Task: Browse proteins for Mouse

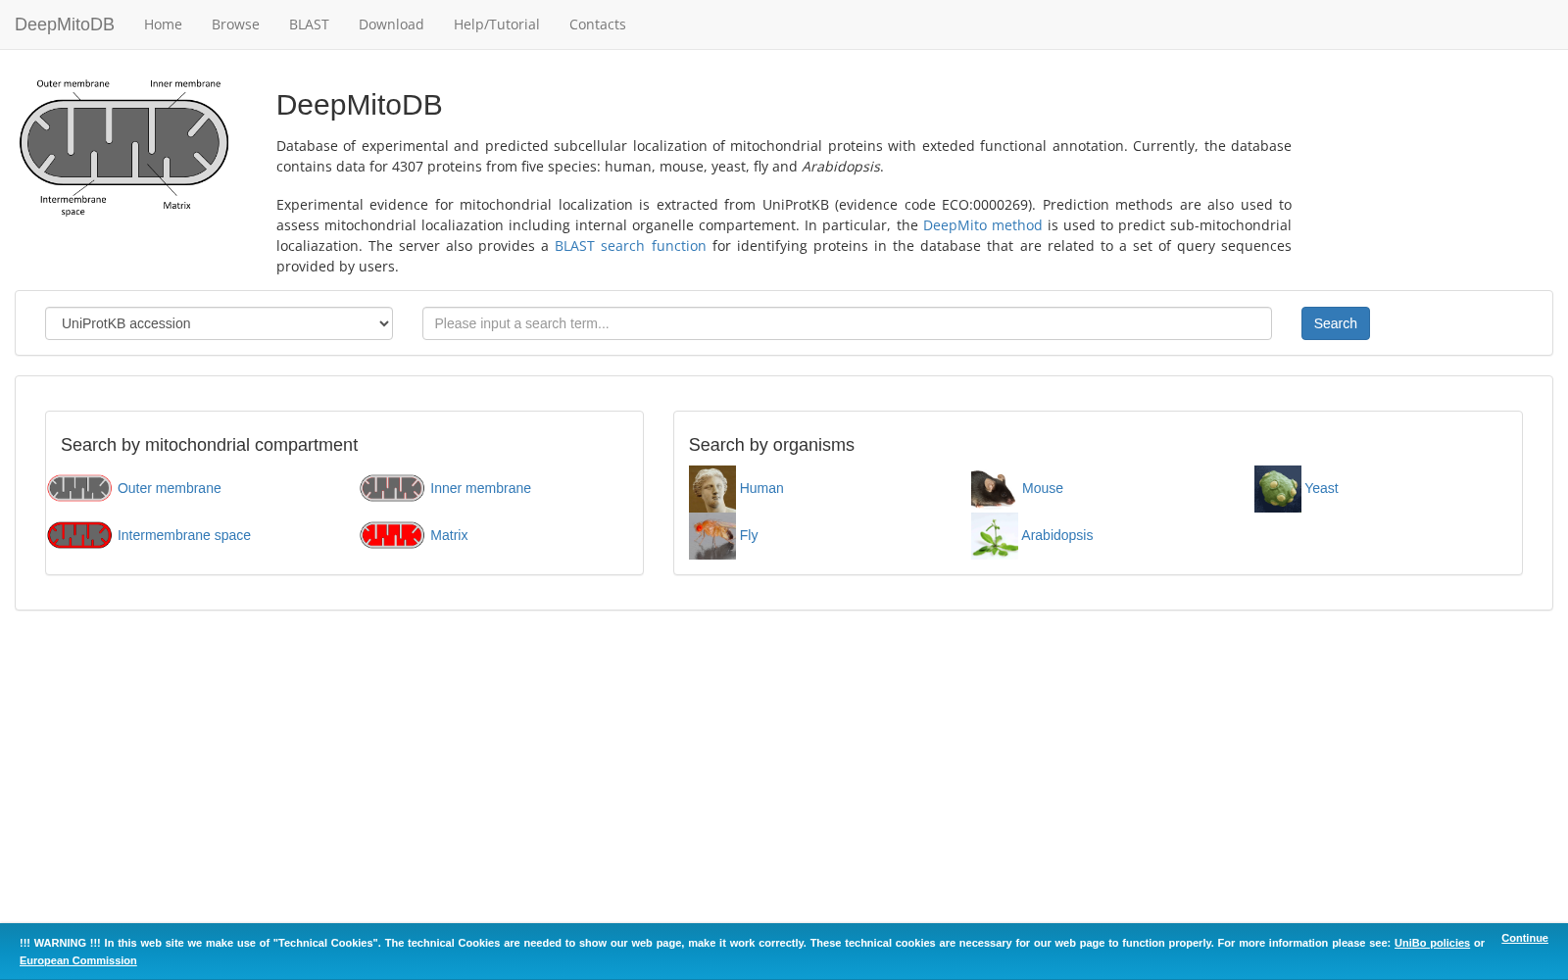Action: point(1043,488)
